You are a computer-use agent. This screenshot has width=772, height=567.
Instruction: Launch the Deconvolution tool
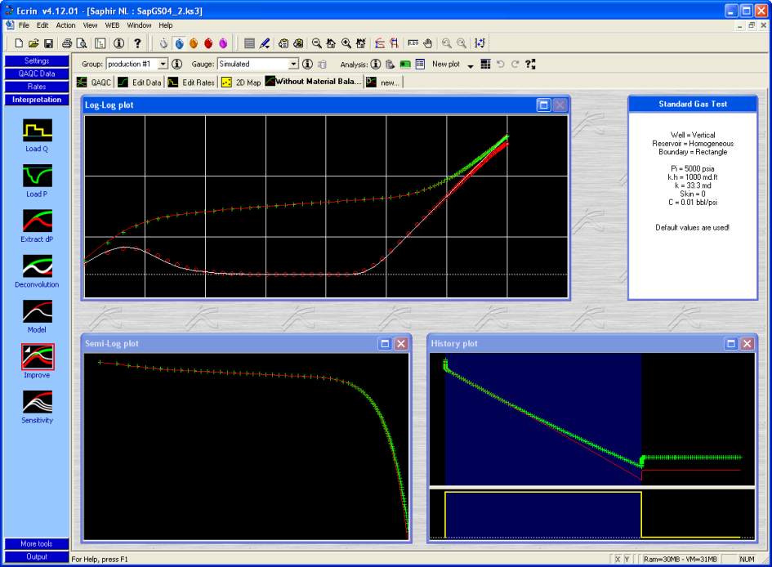coord(37,266)
